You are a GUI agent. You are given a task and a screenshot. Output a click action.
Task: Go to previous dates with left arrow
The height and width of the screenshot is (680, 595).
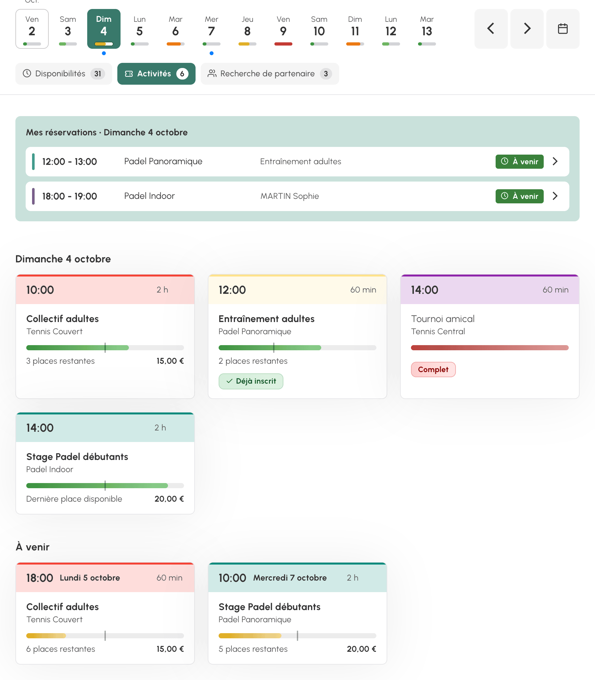click(x=491, y=29)
